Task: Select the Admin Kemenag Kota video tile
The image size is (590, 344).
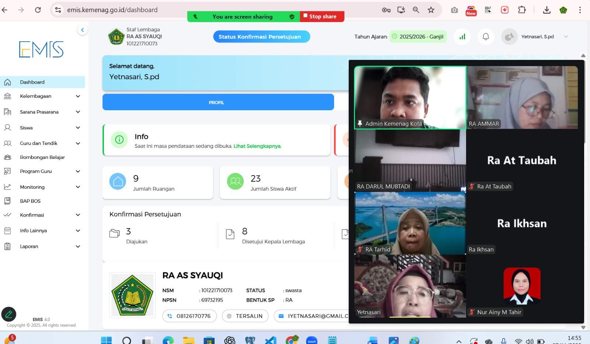Action: coord(410,97)
